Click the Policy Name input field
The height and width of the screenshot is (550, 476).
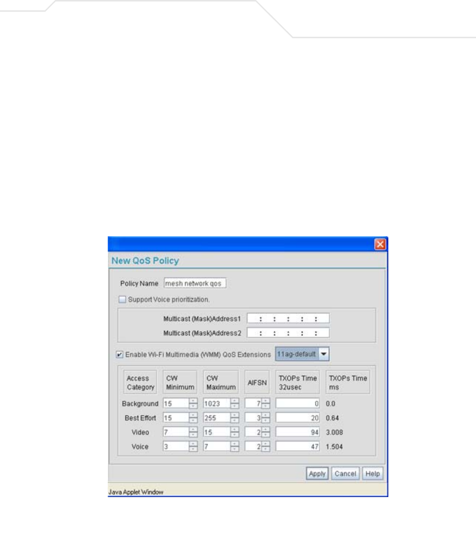pyautogui.click(x=195, y=283)
